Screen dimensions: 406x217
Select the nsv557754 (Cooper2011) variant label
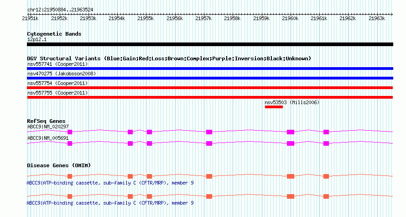(57, 83)
